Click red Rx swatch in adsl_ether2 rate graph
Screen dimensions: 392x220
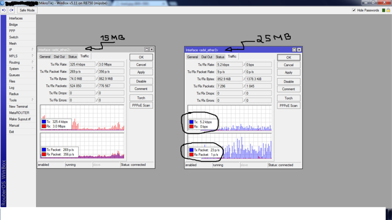(44, 126)
